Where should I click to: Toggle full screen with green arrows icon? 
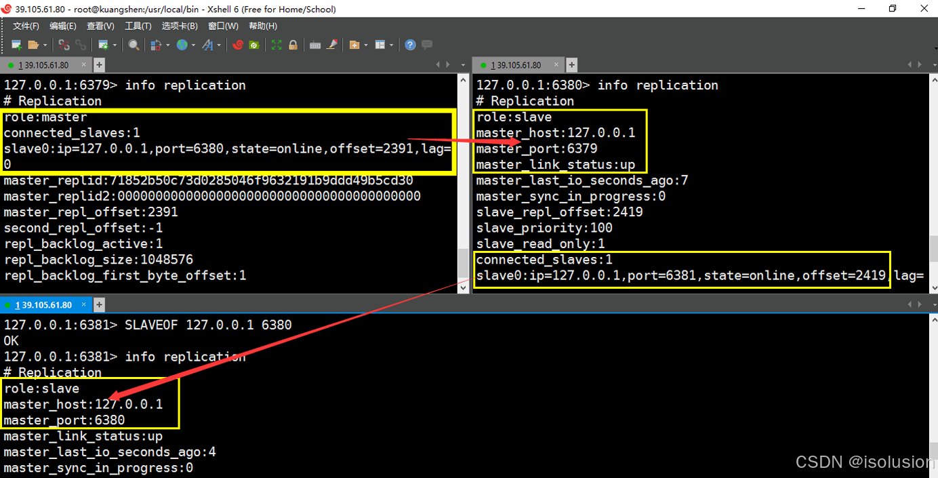click(x=277, y=45)
